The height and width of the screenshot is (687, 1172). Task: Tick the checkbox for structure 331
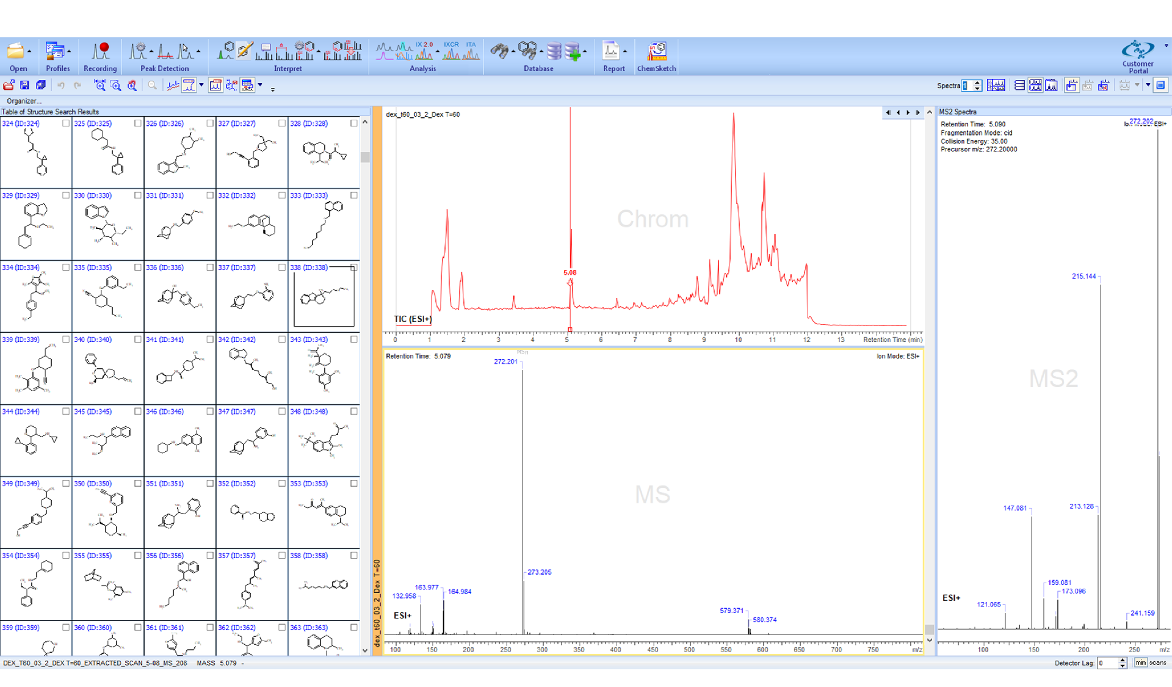pyautogui.click(x=210, y=195)
